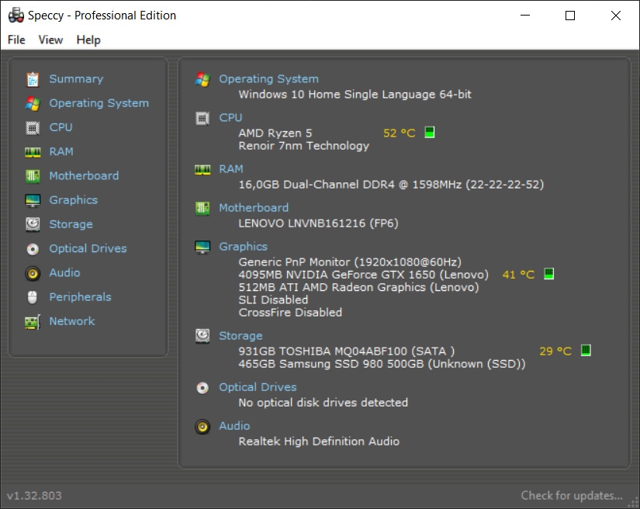Click the 512MB ATI AMD Radeon Graphics line

pyautogui.click(x=358, y=287)
